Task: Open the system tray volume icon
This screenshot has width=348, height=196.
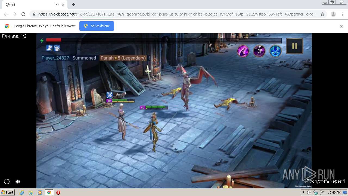Action: click(x=309, y=192)
